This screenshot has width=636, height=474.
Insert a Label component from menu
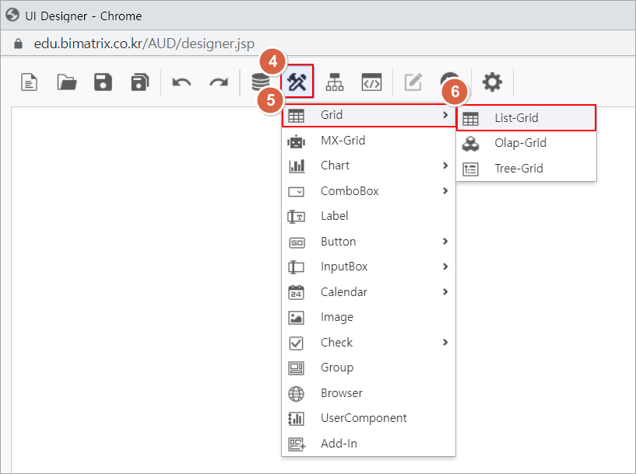tap(335, 216)
